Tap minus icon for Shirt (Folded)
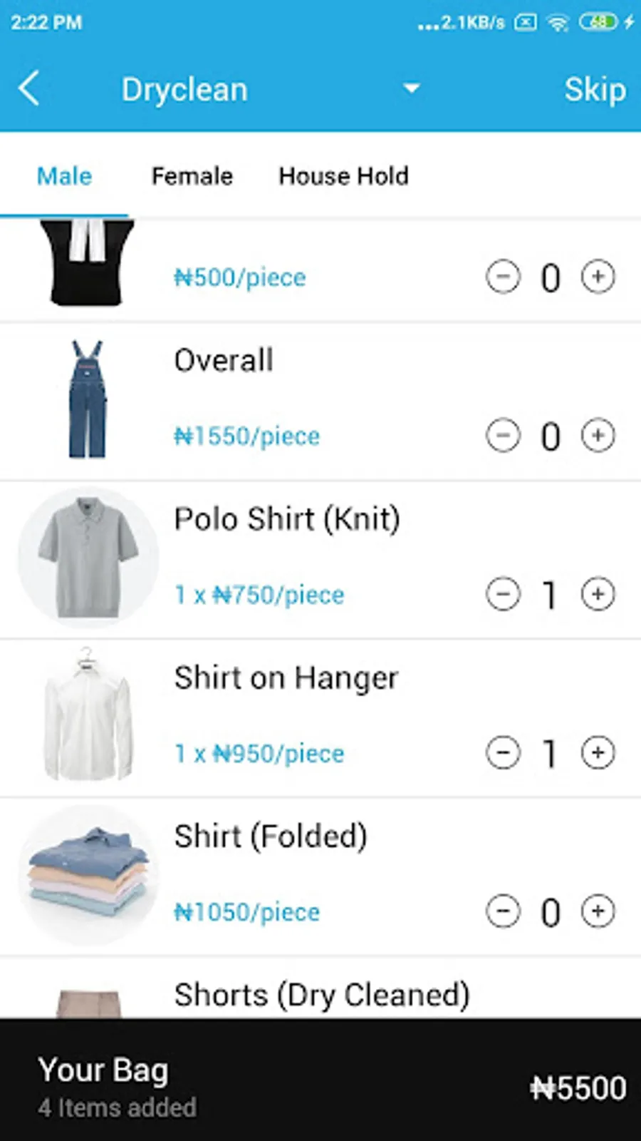This screenshot has width=641, height=1141. (503, 911)
